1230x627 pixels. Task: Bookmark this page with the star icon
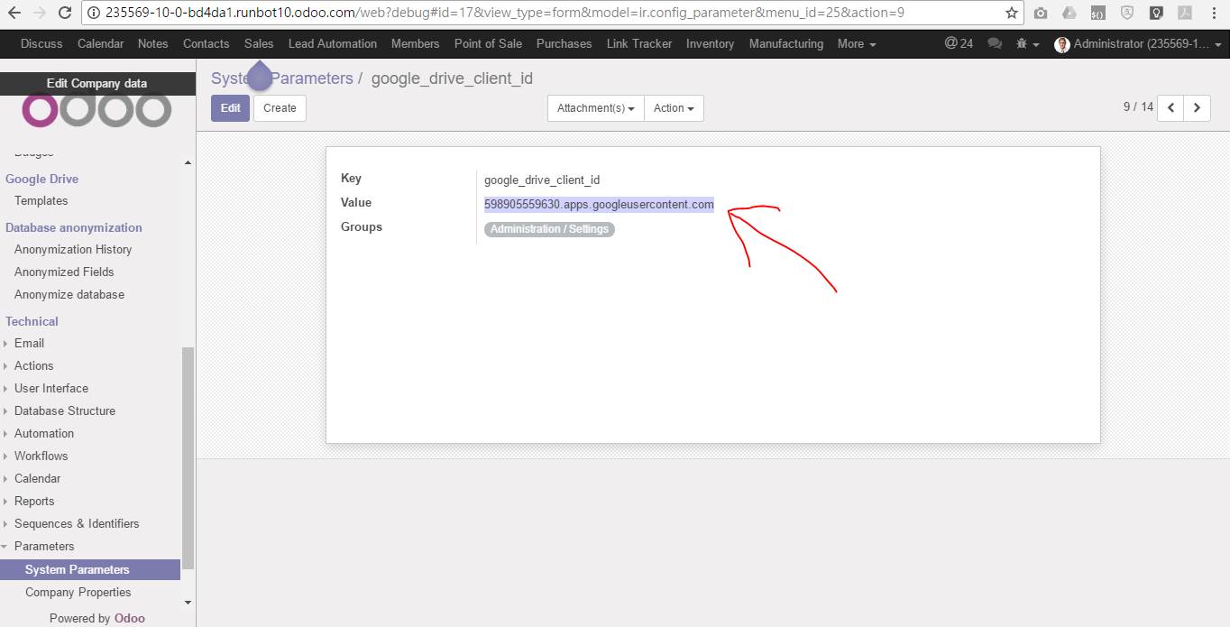pos(1012,14)
